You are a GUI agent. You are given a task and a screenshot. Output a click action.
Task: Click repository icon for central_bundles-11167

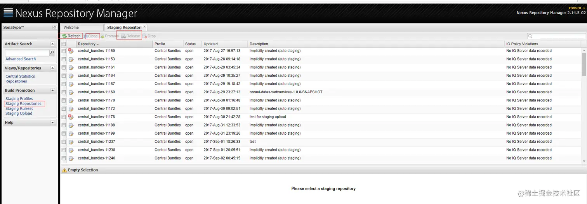[x=71, y=84]
